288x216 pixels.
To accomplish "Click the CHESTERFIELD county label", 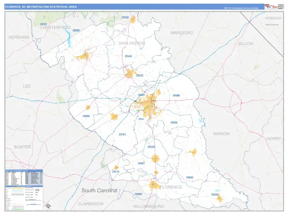I will tap(55, 27).
